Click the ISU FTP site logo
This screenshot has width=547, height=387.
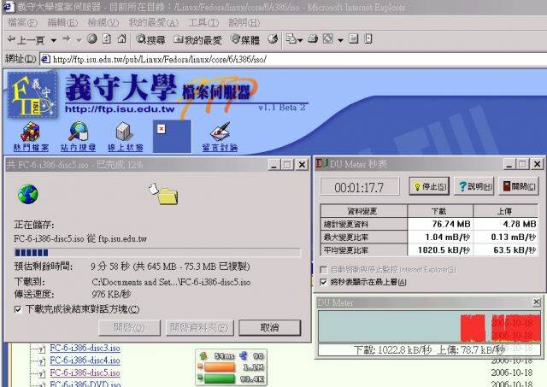click(x=32, y=95)
